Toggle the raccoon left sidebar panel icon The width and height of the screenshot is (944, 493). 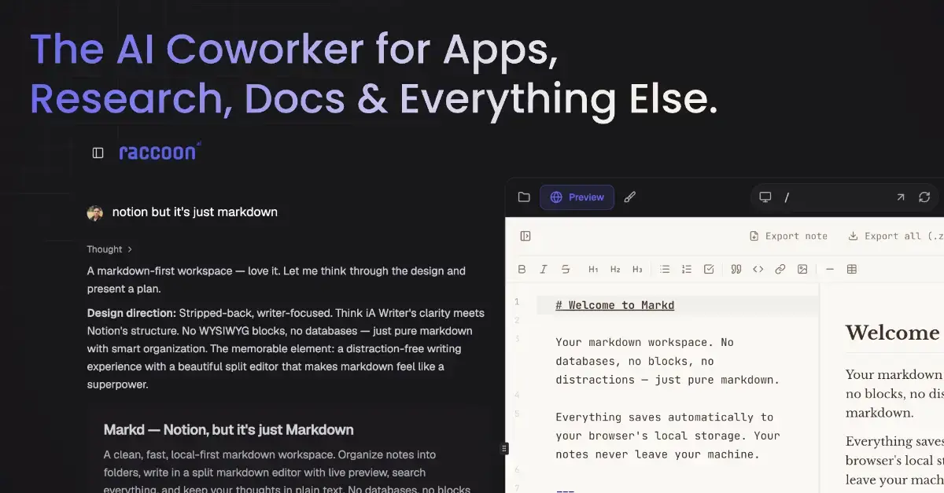[98, 153]
